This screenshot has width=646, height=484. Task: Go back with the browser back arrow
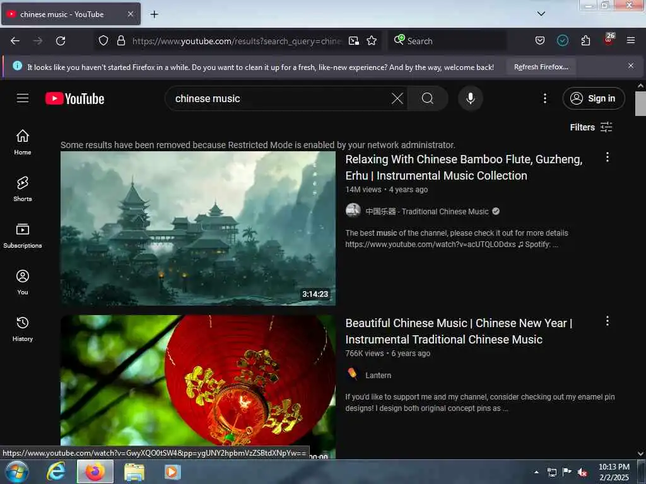15,41
